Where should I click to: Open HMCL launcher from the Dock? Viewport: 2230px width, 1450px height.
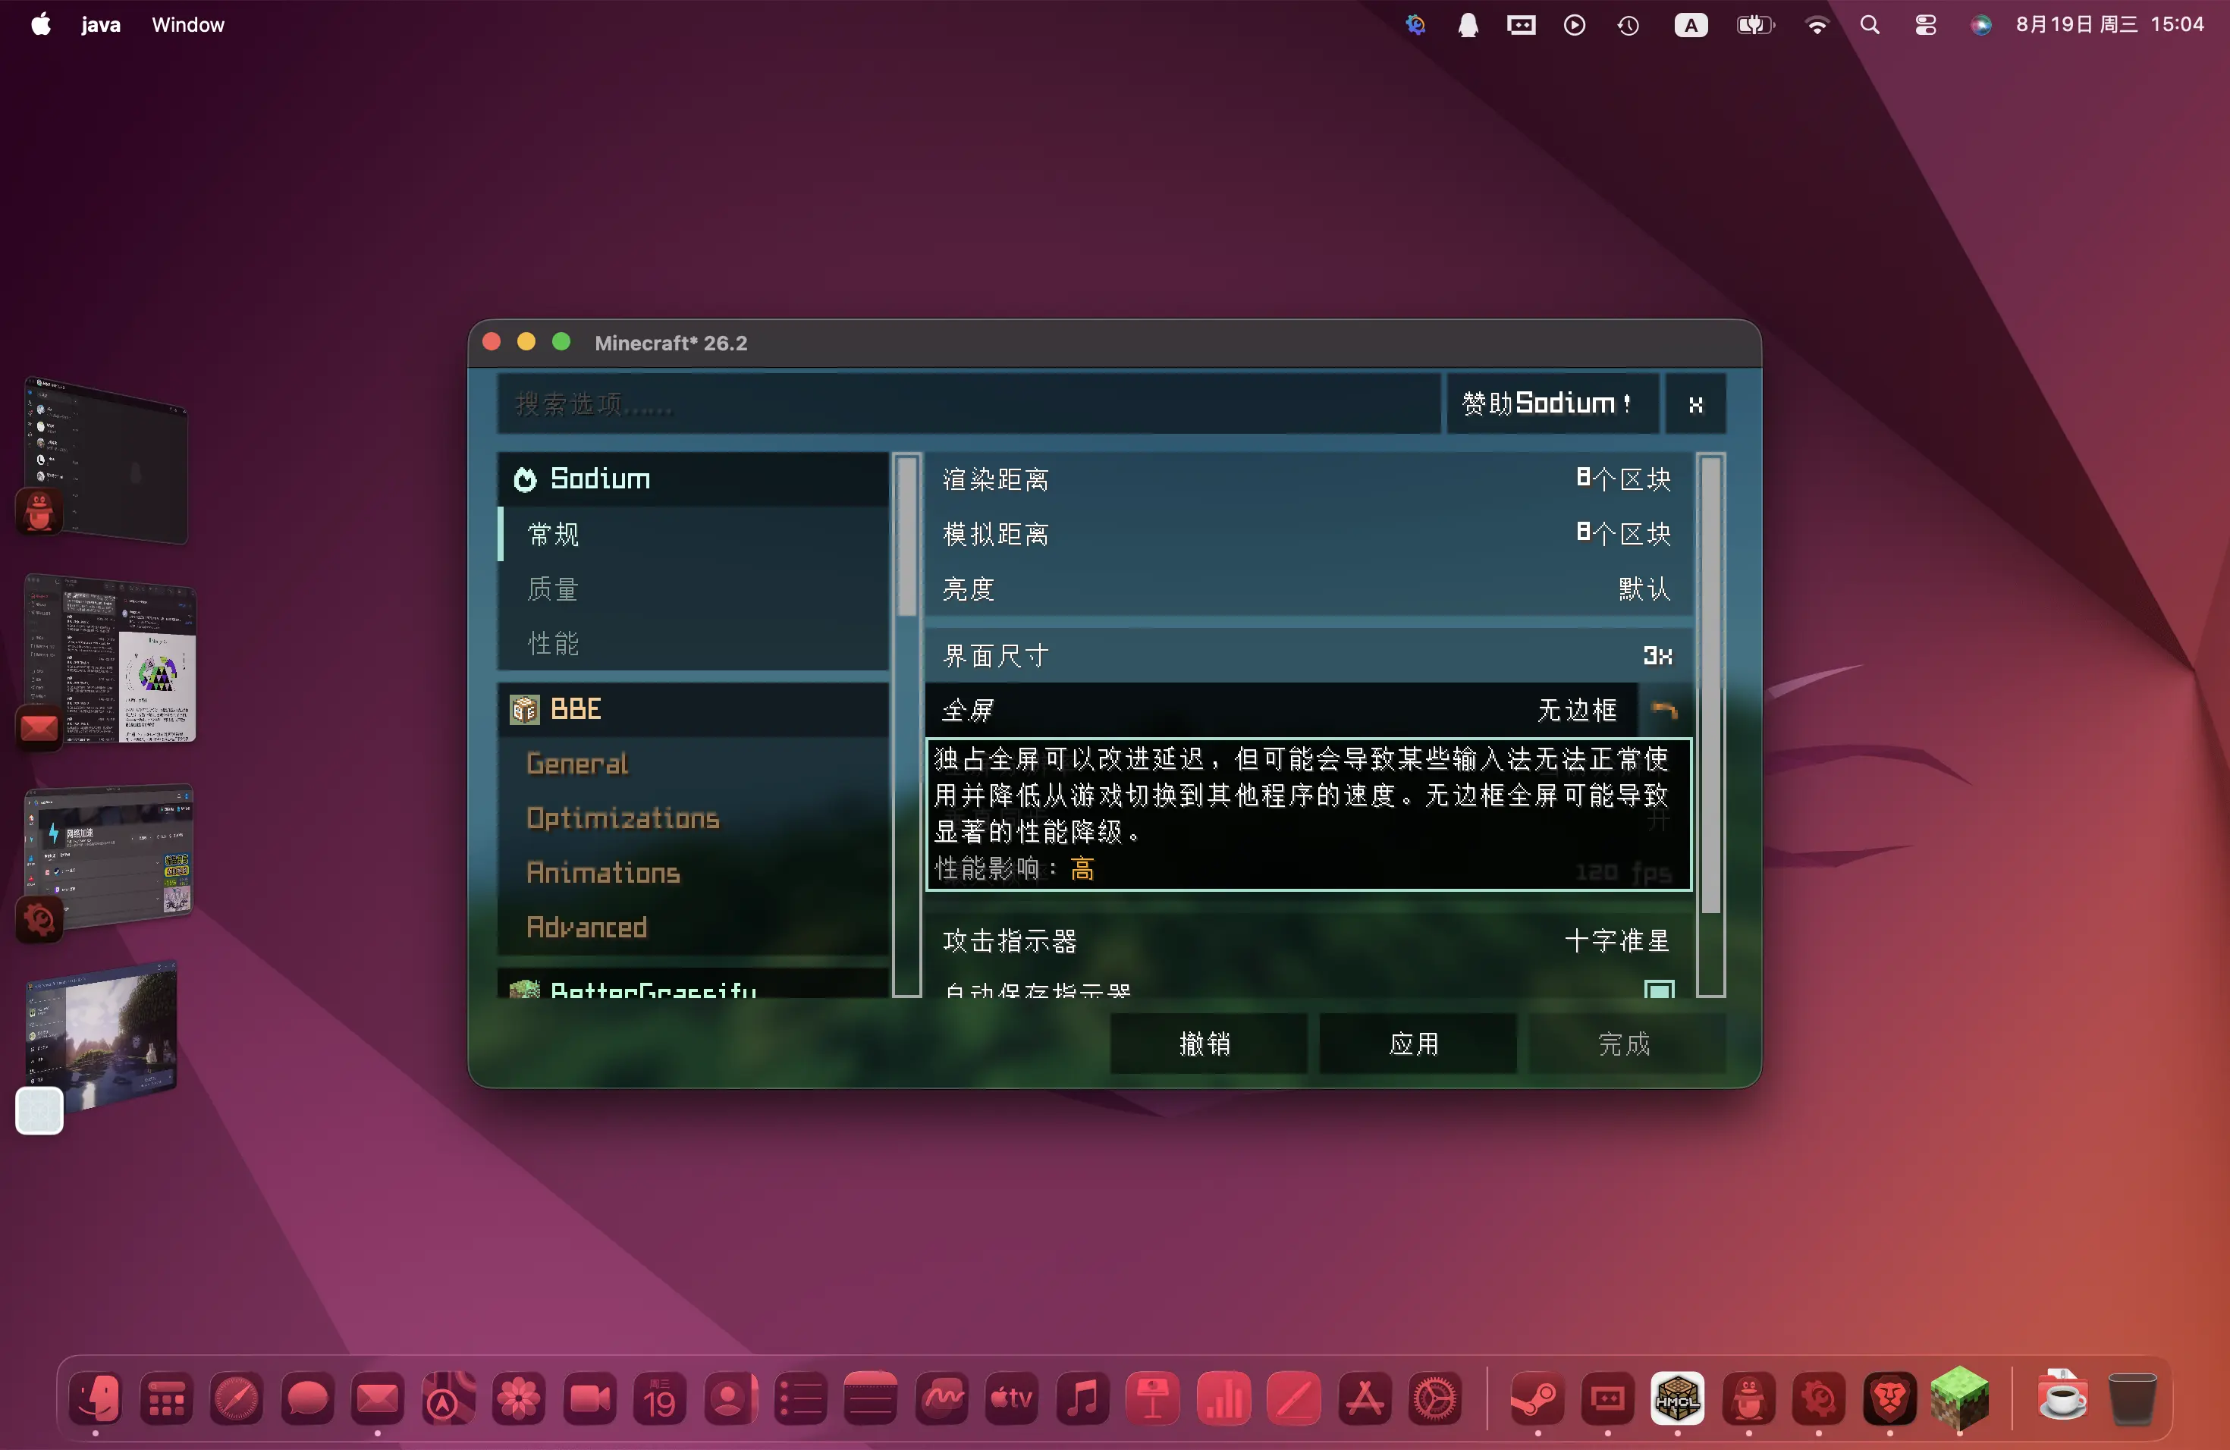tap(1677, 1398)
